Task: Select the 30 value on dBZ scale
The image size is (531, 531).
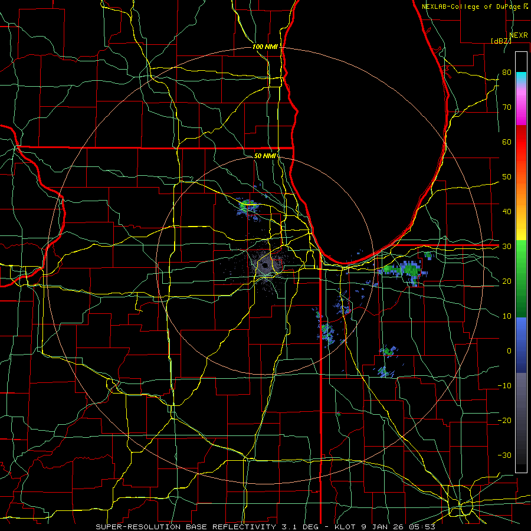Action: click(507, 246)
